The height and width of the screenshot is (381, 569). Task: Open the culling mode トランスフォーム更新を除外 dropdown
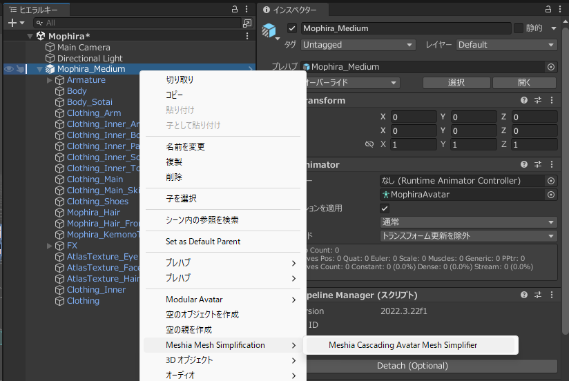[x=468, y=236]
